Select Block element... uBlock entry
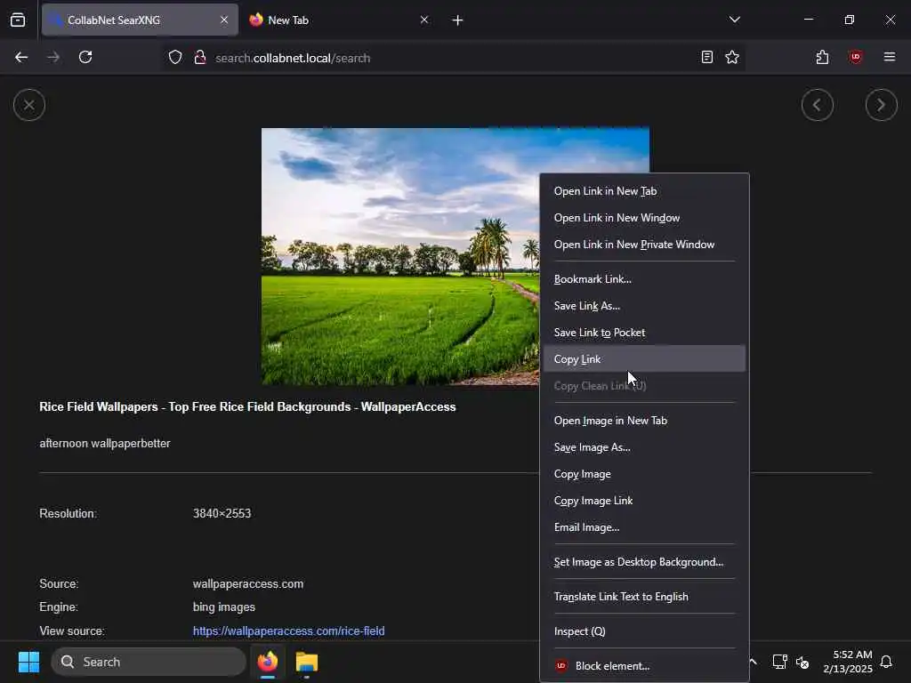Viewport: 911px width, 683px height. point(644,666)
